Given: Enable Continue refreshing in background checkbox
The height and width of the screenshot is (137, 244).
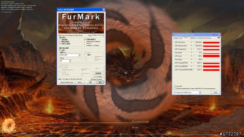Looking at the screenshot, I should coord(175,89).
